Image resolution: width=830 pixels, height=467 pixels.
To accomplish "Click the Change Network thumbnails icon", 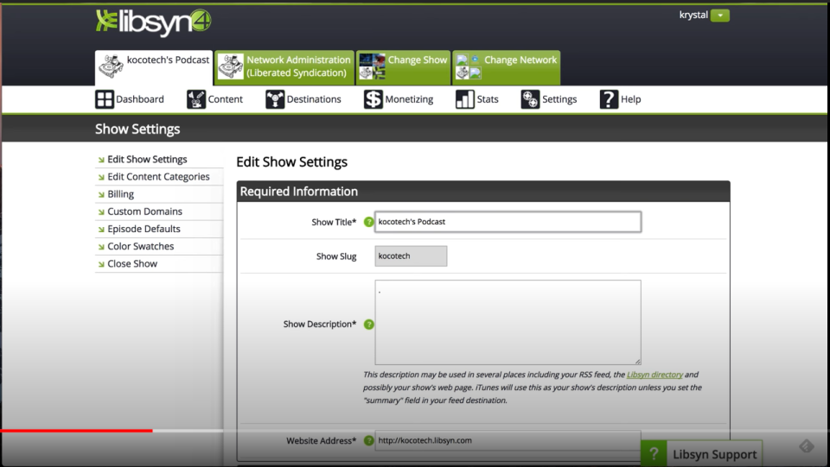I will click(469, 66).
